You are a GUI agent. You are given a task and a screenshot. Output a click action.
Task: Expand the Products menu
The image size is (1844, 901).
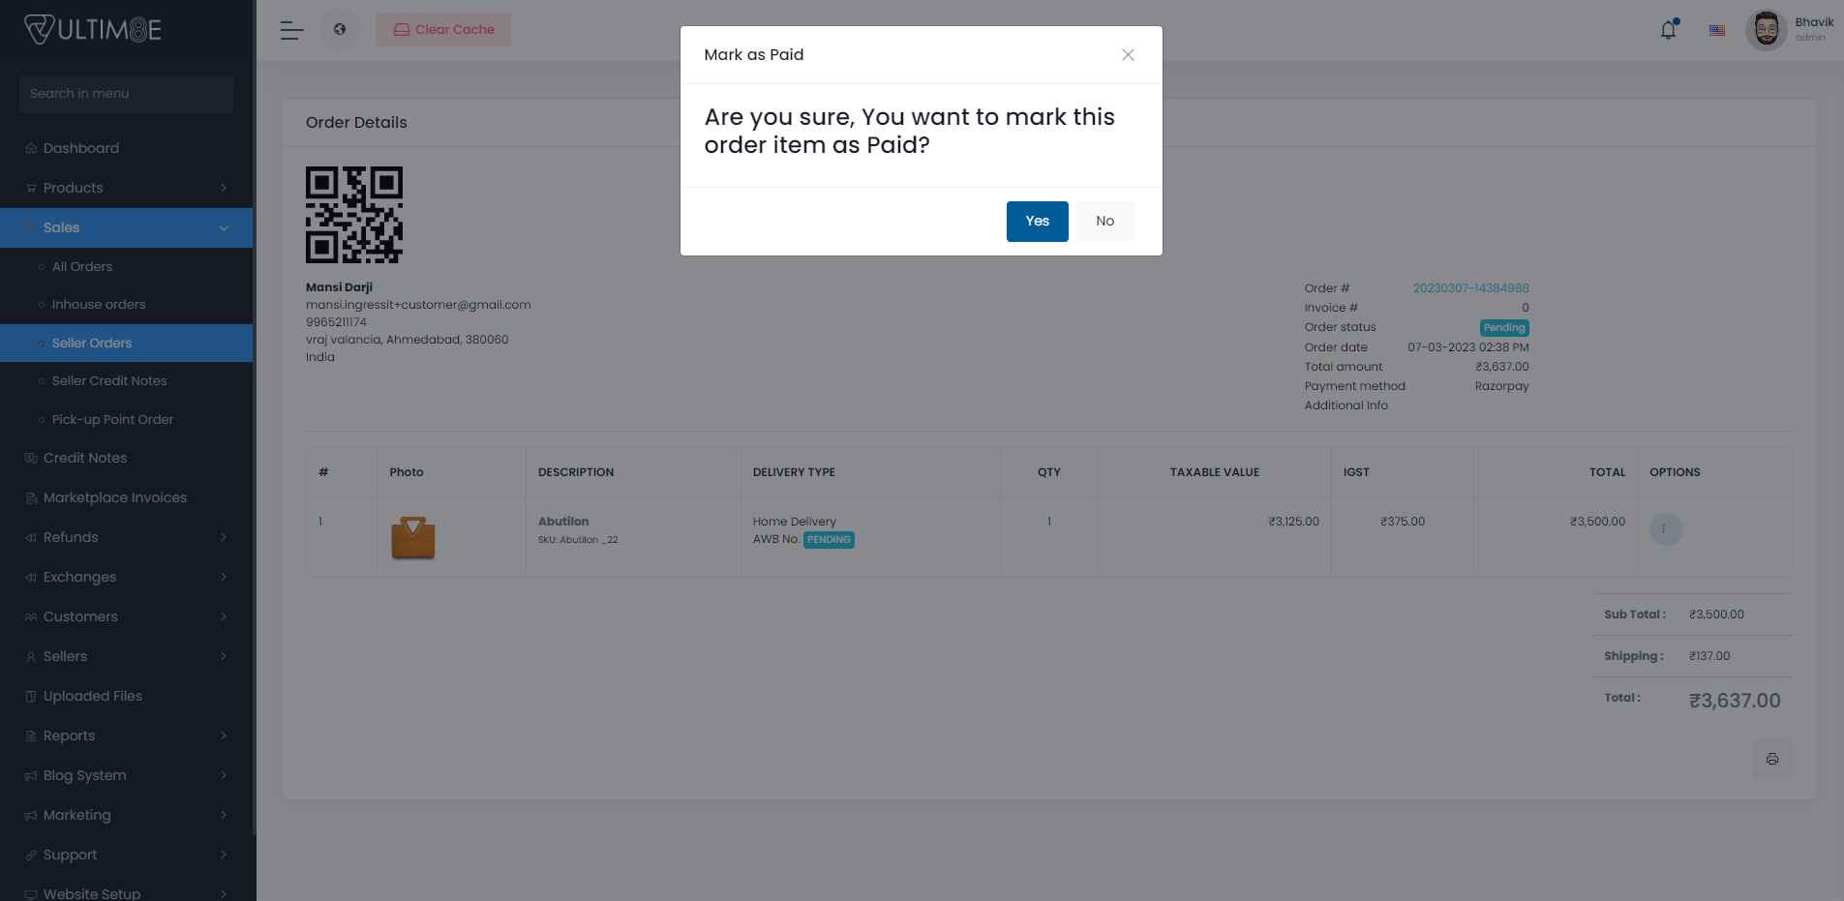73,187
